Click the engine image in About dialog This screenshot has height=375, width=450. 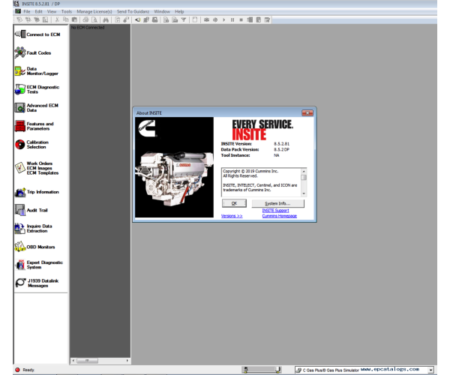[174, 167]
